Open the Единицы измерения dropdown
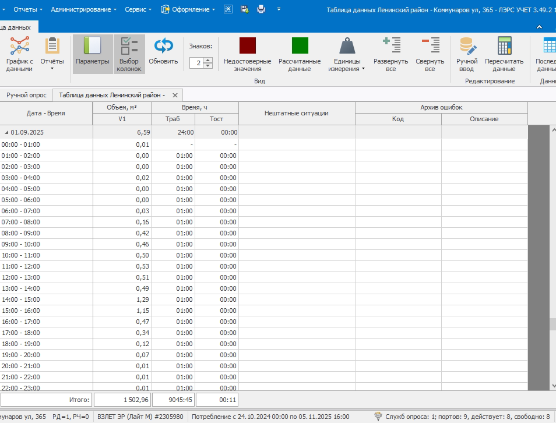The image size is (556, 423). [346, 54]
